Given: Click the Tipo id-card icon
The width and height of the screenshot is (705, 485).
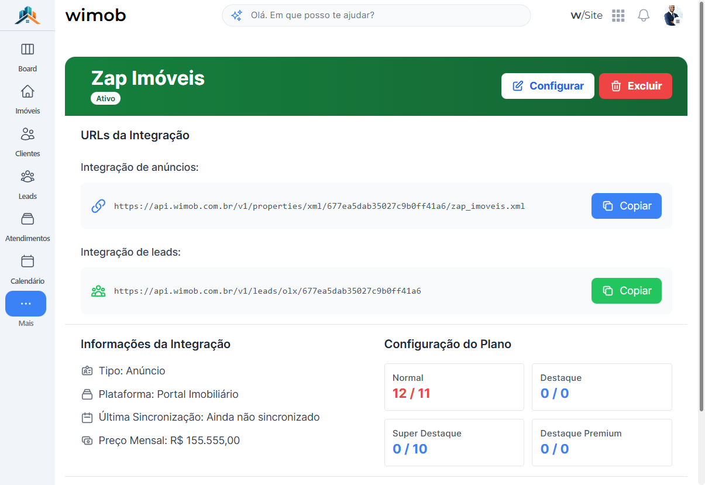Looking at the screenshot, I should [x=87, y=371].
